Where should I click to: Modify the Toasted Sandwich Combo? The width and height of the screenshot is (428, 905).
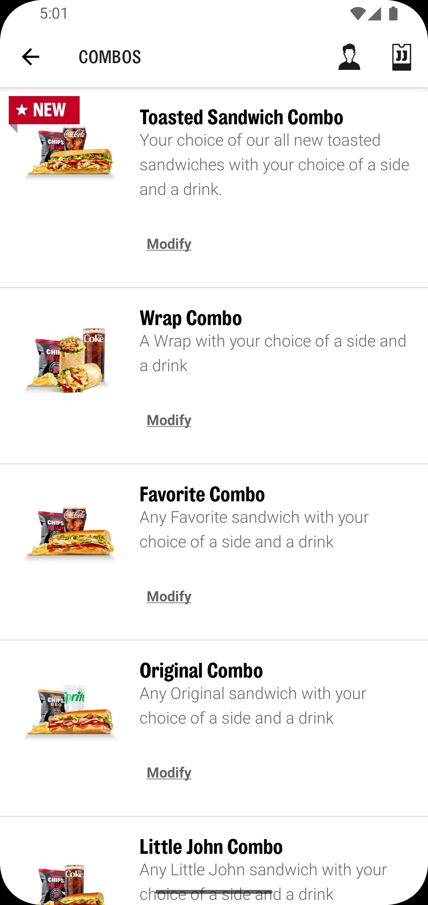(x=169, y=244)
